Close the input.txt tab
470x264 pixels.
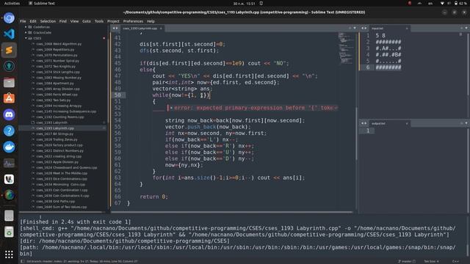pos(407,29)
